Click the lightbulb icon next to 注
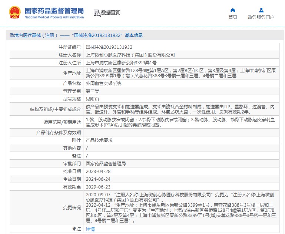The width and height of the screenshot is (285, 234). point(74,229)
